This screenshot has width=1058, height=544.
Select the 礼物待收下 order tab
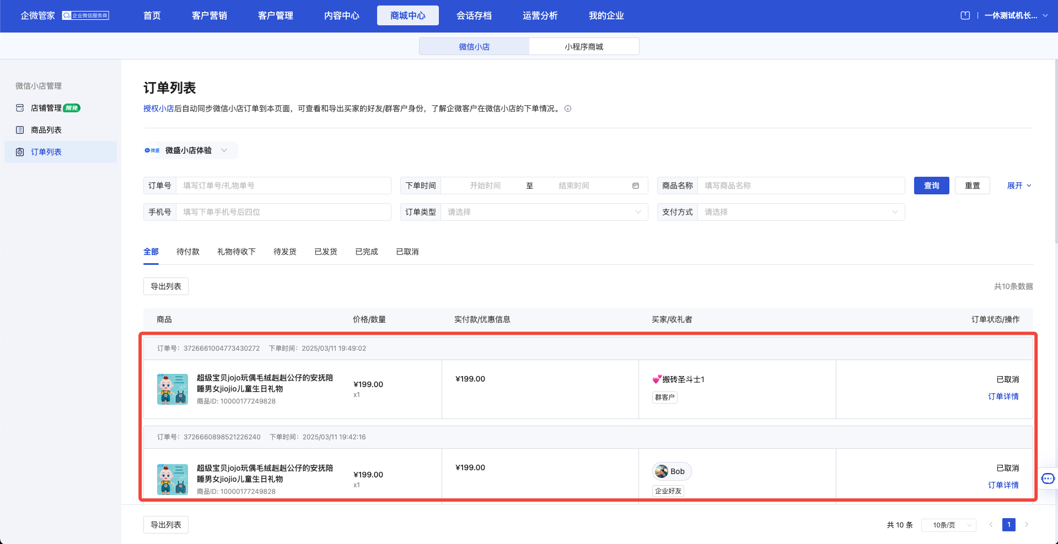pos(237,252)
